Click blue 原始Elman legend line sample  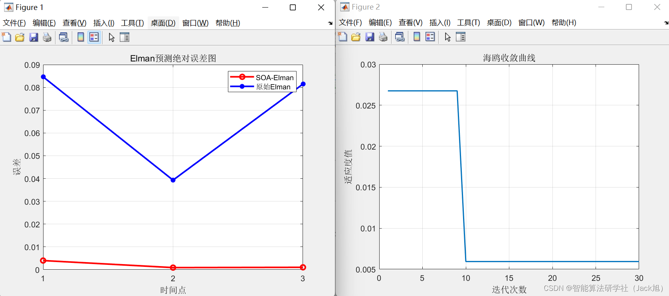pos(242,86)
